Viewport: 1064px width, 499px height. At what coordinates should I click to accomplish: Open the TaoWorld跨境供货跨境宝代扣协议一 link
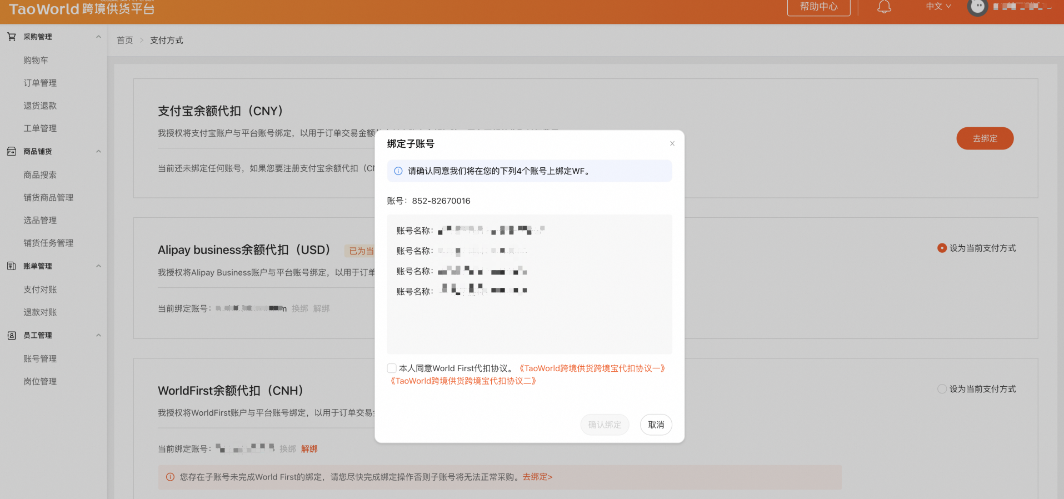tap(592, 368)
